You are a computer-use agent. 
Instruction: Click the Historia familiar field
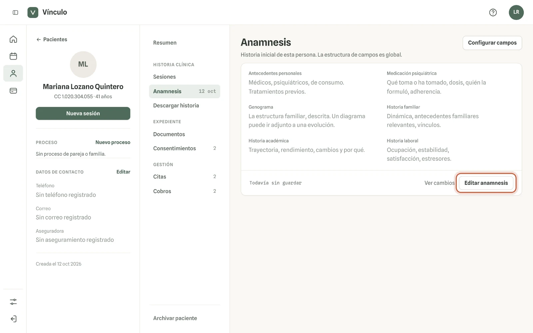click(450, 116)
